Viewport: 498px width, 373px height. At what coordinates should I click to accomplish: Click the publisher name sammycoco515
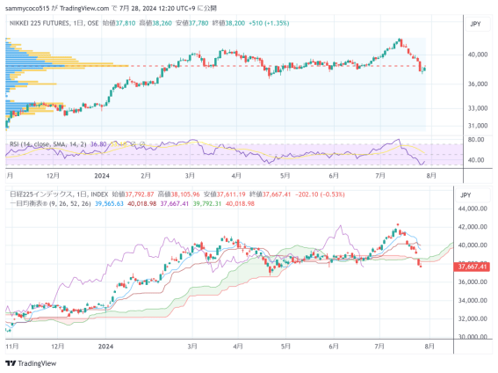pyautogui.click(x=27, y=8)
